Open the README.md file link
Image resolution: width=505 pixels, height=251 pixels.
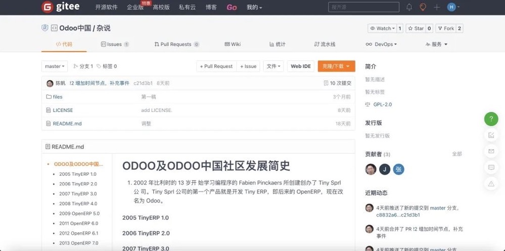67,123
